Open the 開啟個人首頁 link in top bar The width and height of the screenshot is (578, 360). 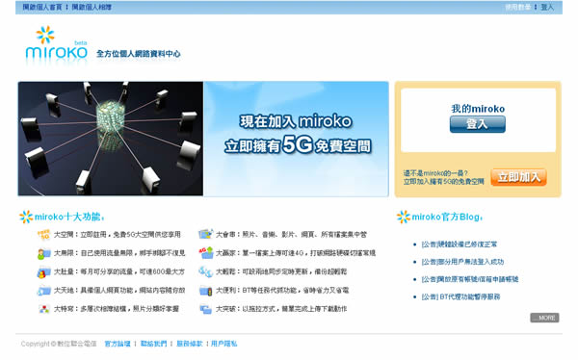[42, 7]
